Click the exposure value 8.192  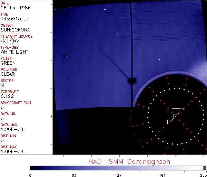(x=7, y=96)
